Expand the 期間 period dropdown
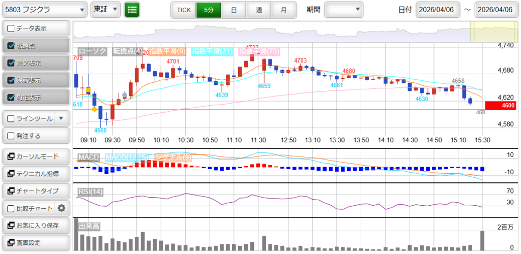The height and width of the screenshot is (254, 521). tap(344, 10)
